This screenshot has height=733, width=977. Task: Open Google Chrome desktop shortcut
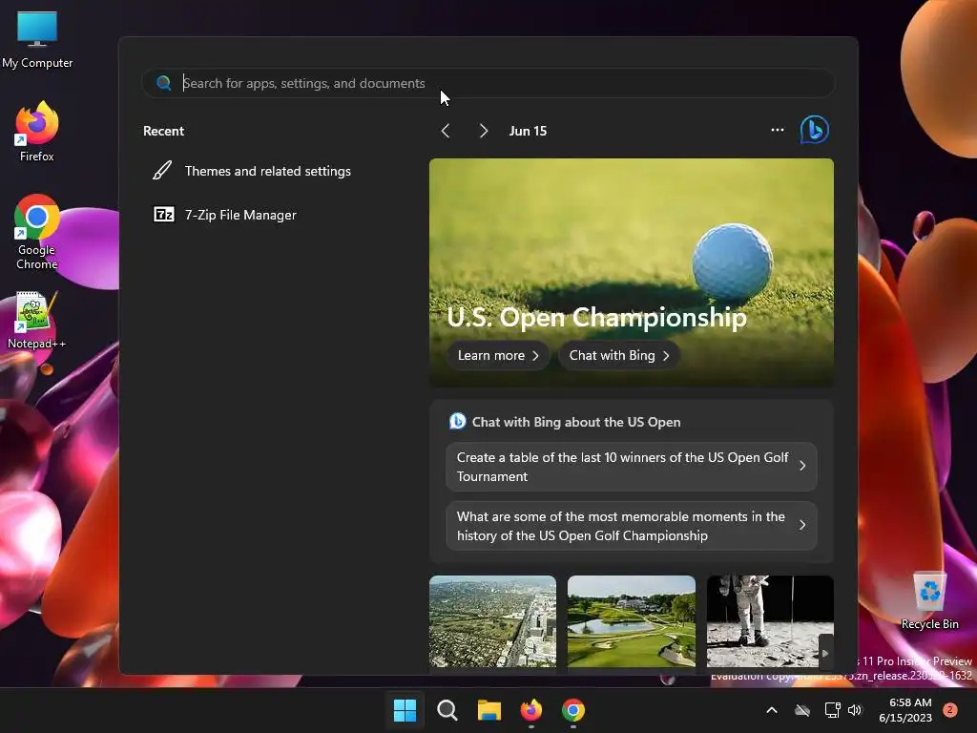(37, 233)
